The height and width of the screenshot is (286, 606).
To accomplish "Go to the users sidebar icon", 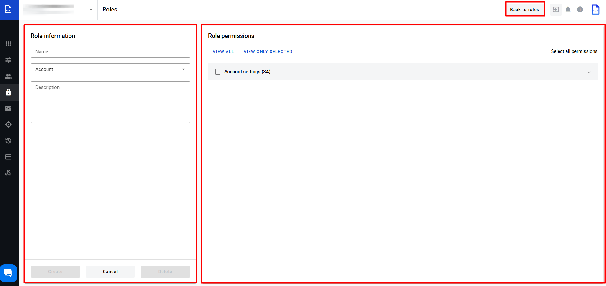I will pyautogui.click(x=9, y=76).
